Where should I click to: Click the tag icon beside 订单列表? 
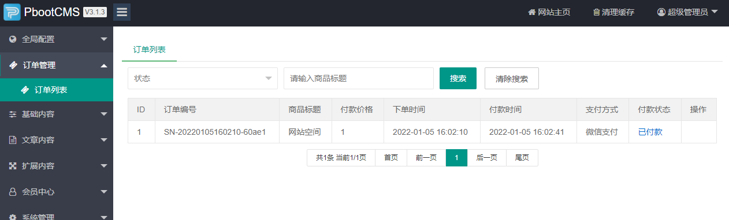click(24, 90)
